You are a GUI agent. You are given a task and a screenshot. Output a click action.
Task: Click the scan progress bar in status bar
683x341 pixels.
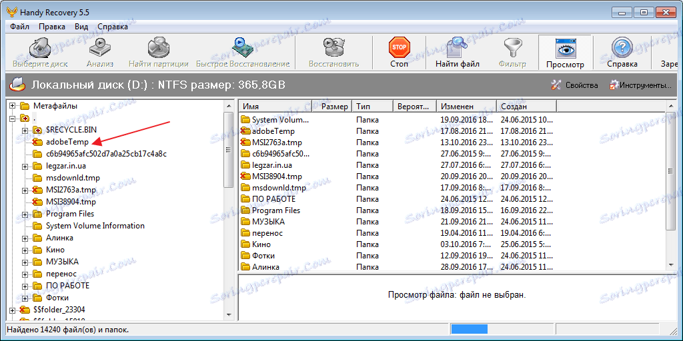pyautogui.click(x=502, y=329)
